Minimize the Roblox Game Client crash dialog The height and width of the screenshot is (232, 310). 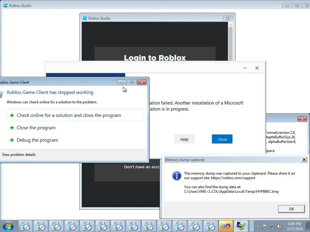(122, 82)
